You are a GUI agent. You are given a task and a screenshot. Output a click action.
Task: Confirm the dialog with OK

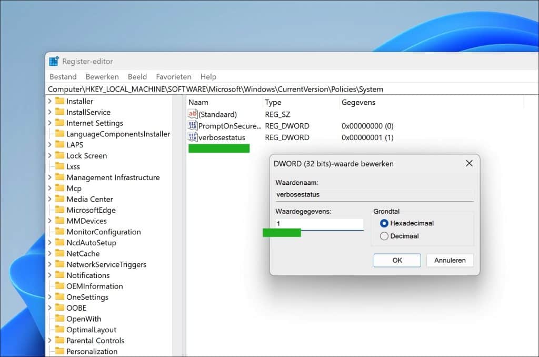pos(397,260)
